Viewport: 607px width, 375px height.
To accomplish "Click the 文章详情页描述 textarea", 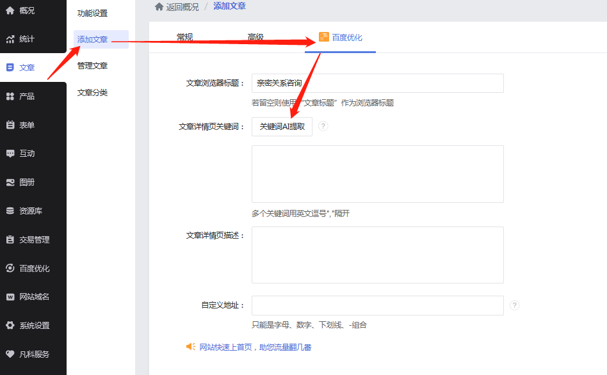I will click(377, 255).
